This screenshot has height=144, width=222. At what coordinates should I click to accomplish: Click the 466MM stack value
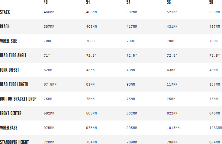point(49,12)
